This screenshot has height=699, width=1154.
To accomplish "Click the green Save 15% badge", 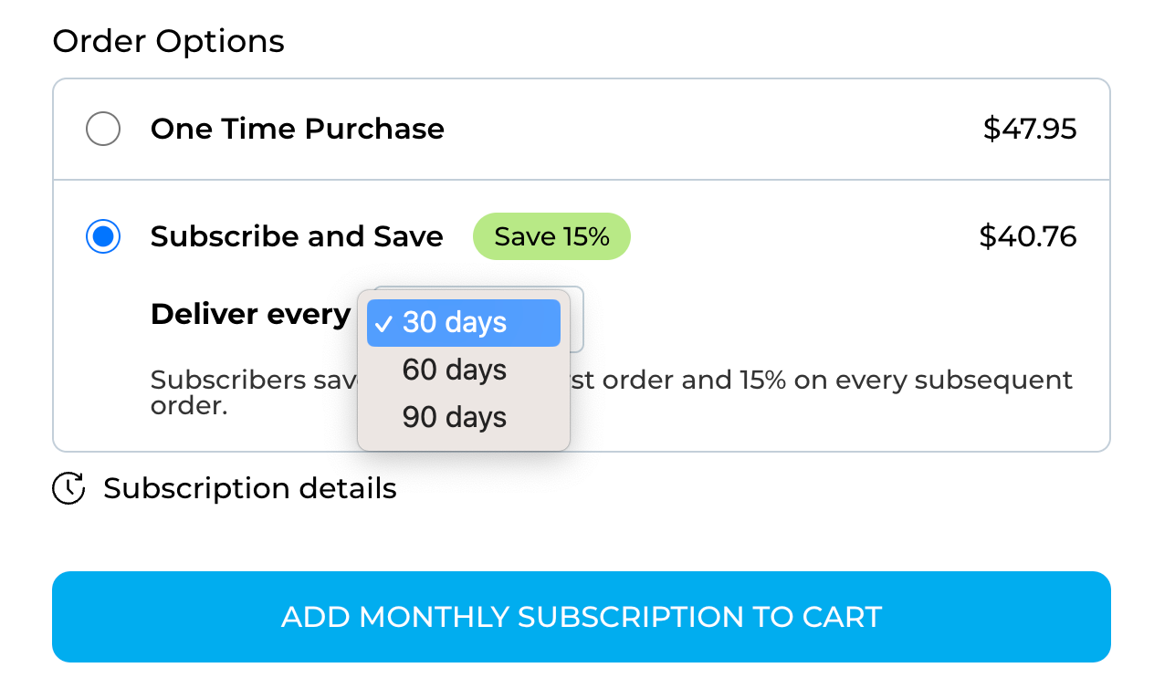I will tap(551, 237).
